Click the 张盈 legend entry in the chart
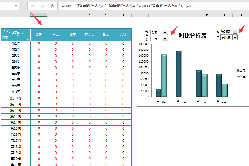 point(241,76)
